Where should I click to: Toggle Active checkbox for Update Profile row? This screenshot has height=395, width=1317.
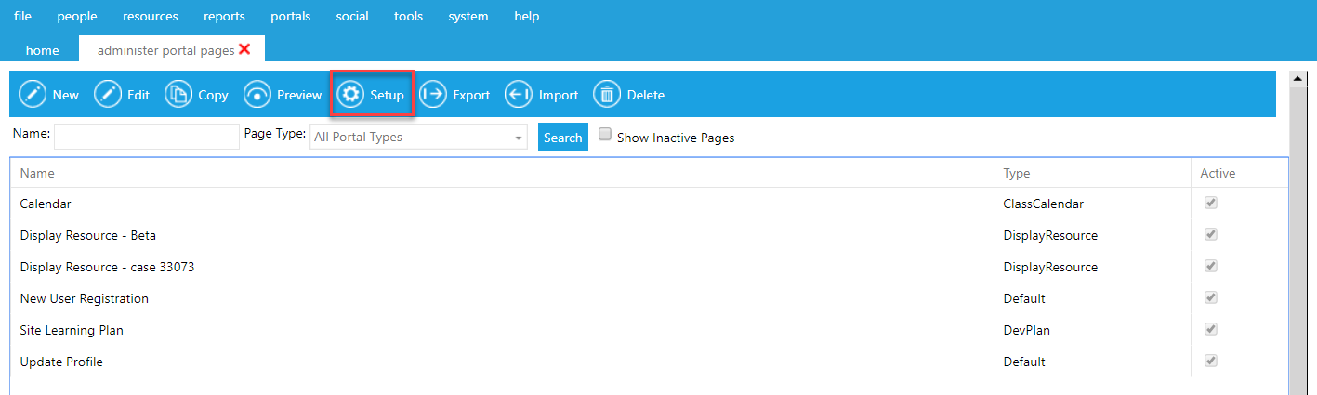1211,361
